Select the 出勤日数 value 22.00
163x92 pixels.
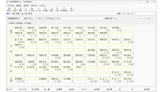coord(31,30)
